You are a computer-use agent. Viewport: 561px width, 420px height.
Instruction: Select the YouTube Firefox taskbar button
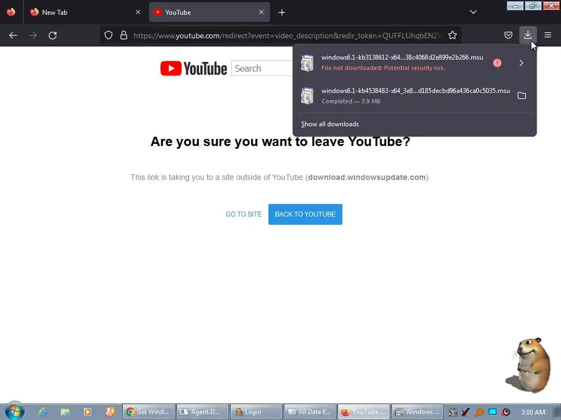(x=364, y=412)
